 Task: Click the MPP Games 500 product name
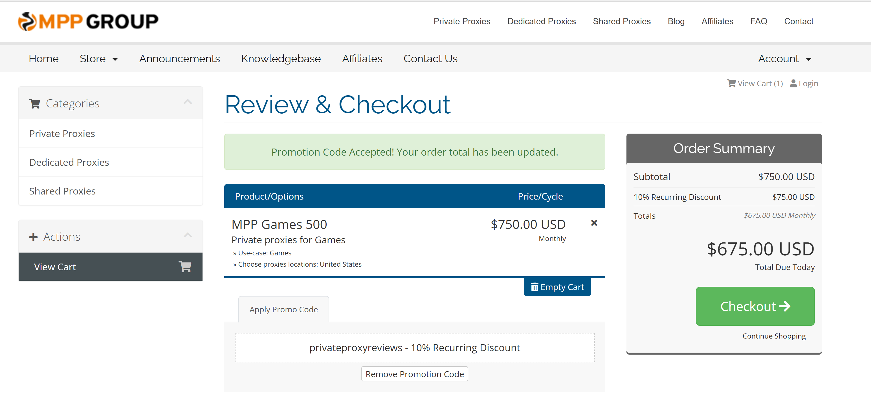[279, 224]
